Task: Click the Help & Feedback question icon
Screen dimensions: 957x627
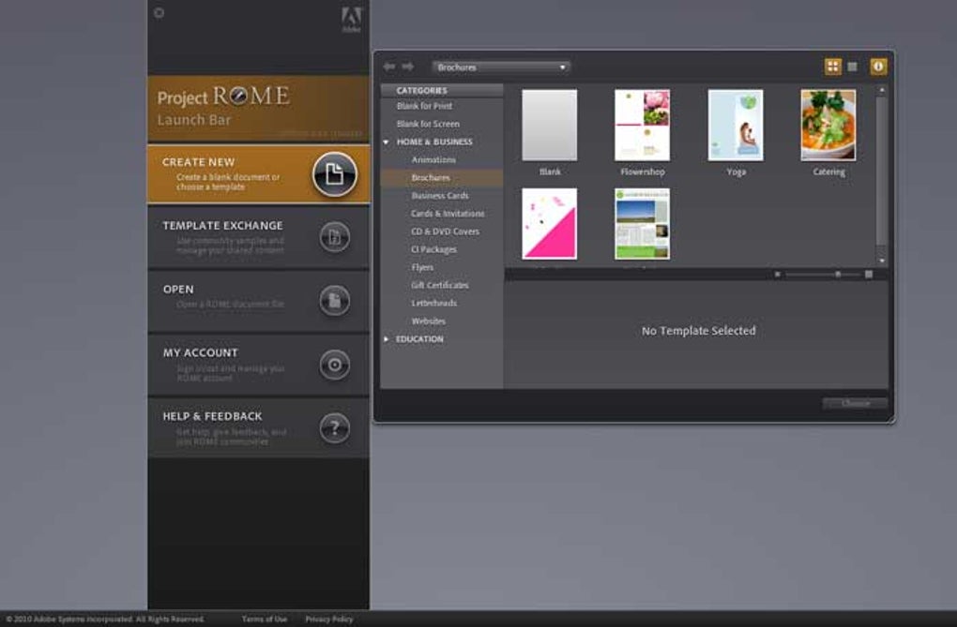Action: [334, 428]
